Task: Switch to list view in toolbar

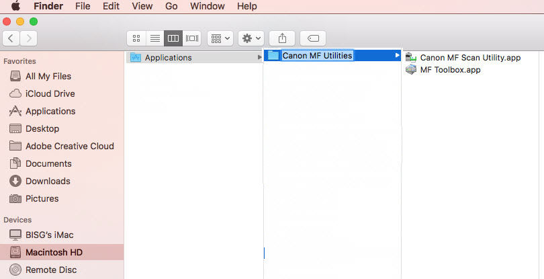Action: pyautogui.click(x=154, y=38)
